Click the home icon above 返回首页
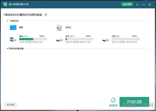The height and width of the screenshot is (111, 156). 113,100
